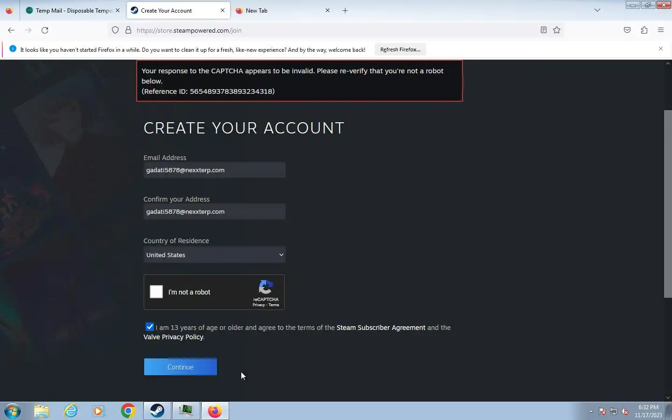
Task: Click the Confirm your Address field
Action: click(214, 211)
